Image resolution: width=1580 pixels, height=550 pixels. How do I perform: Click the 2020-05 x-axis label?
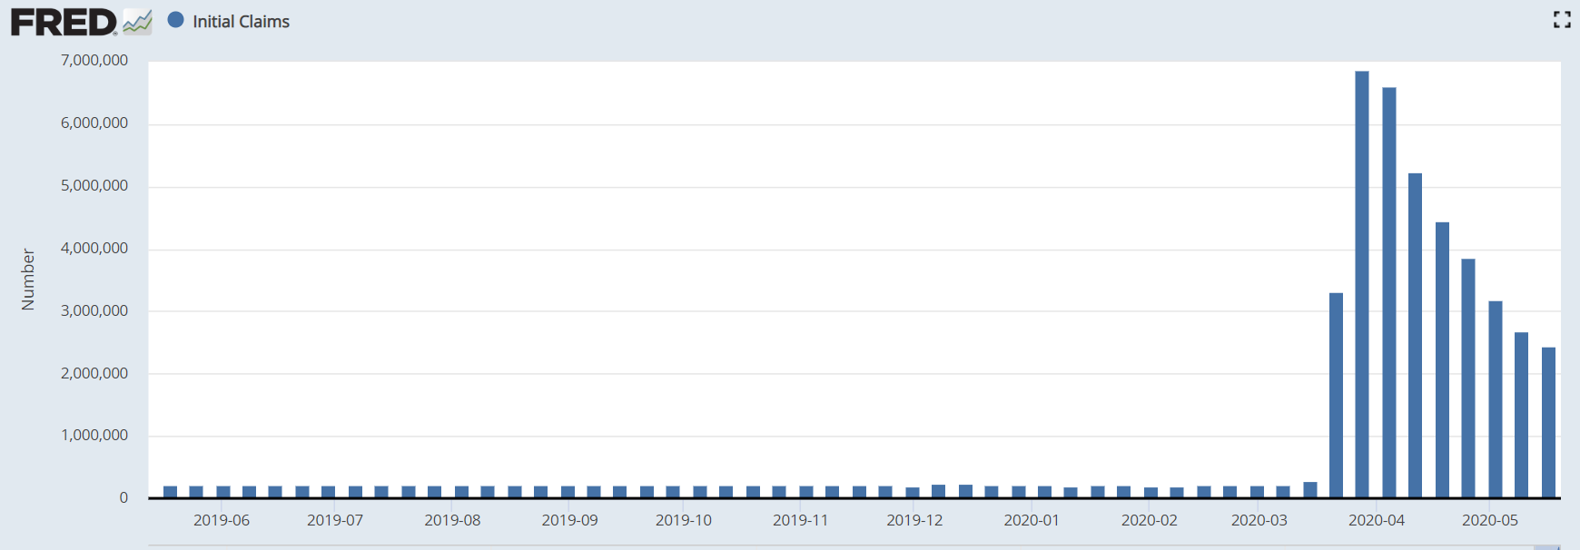point(1490,520)
